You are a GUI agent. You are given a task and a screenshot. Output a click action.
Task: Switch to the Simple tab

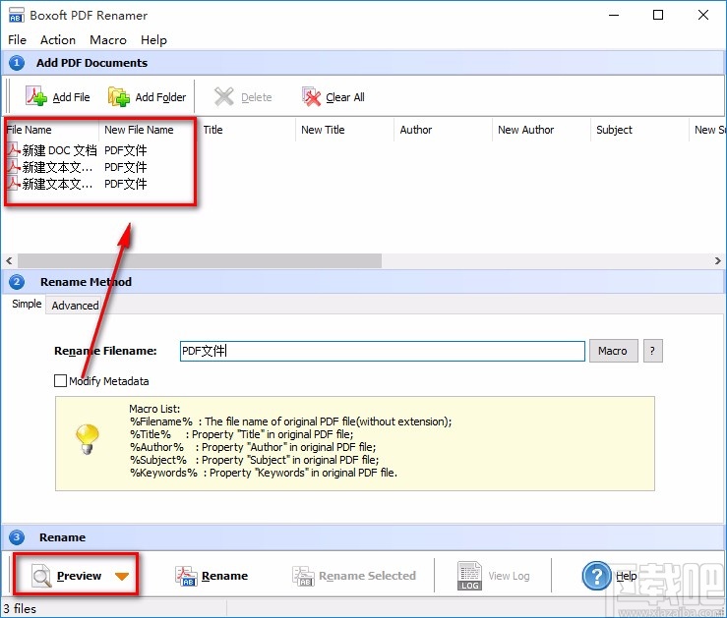click(x=27, y=304)
